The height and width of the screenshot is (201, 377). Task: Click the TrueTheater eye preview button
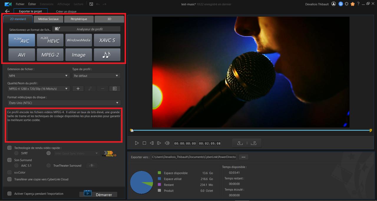click(x=92, y=166)
